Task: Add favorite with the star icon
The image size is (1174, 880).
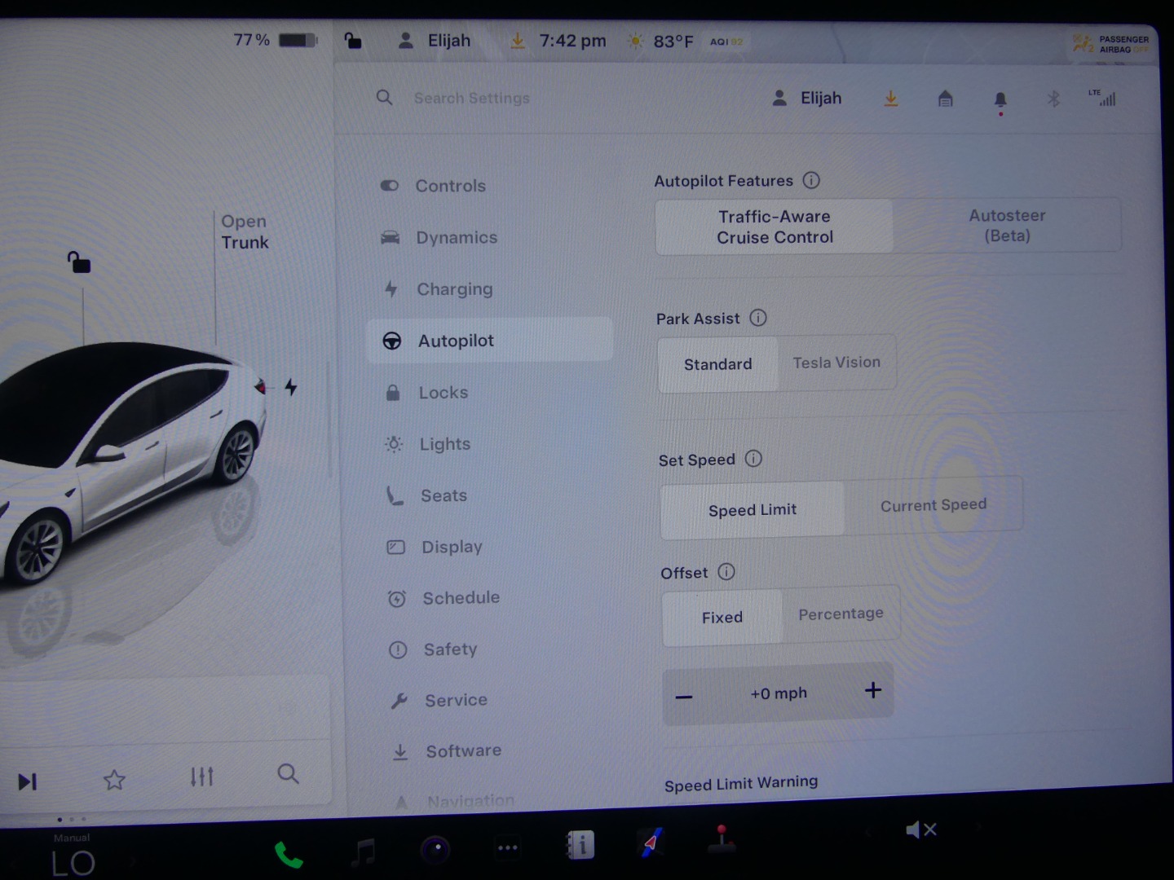Action: pyautogui.click(x=114, y=780)
